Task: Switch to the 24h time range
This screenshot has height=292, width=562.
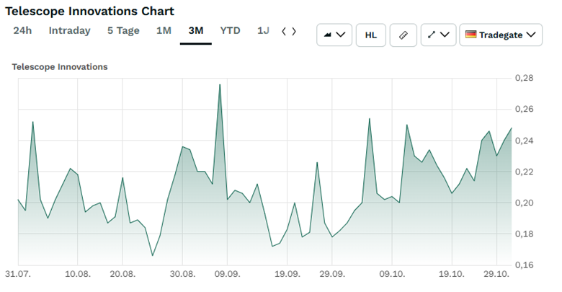Action: 22,30
